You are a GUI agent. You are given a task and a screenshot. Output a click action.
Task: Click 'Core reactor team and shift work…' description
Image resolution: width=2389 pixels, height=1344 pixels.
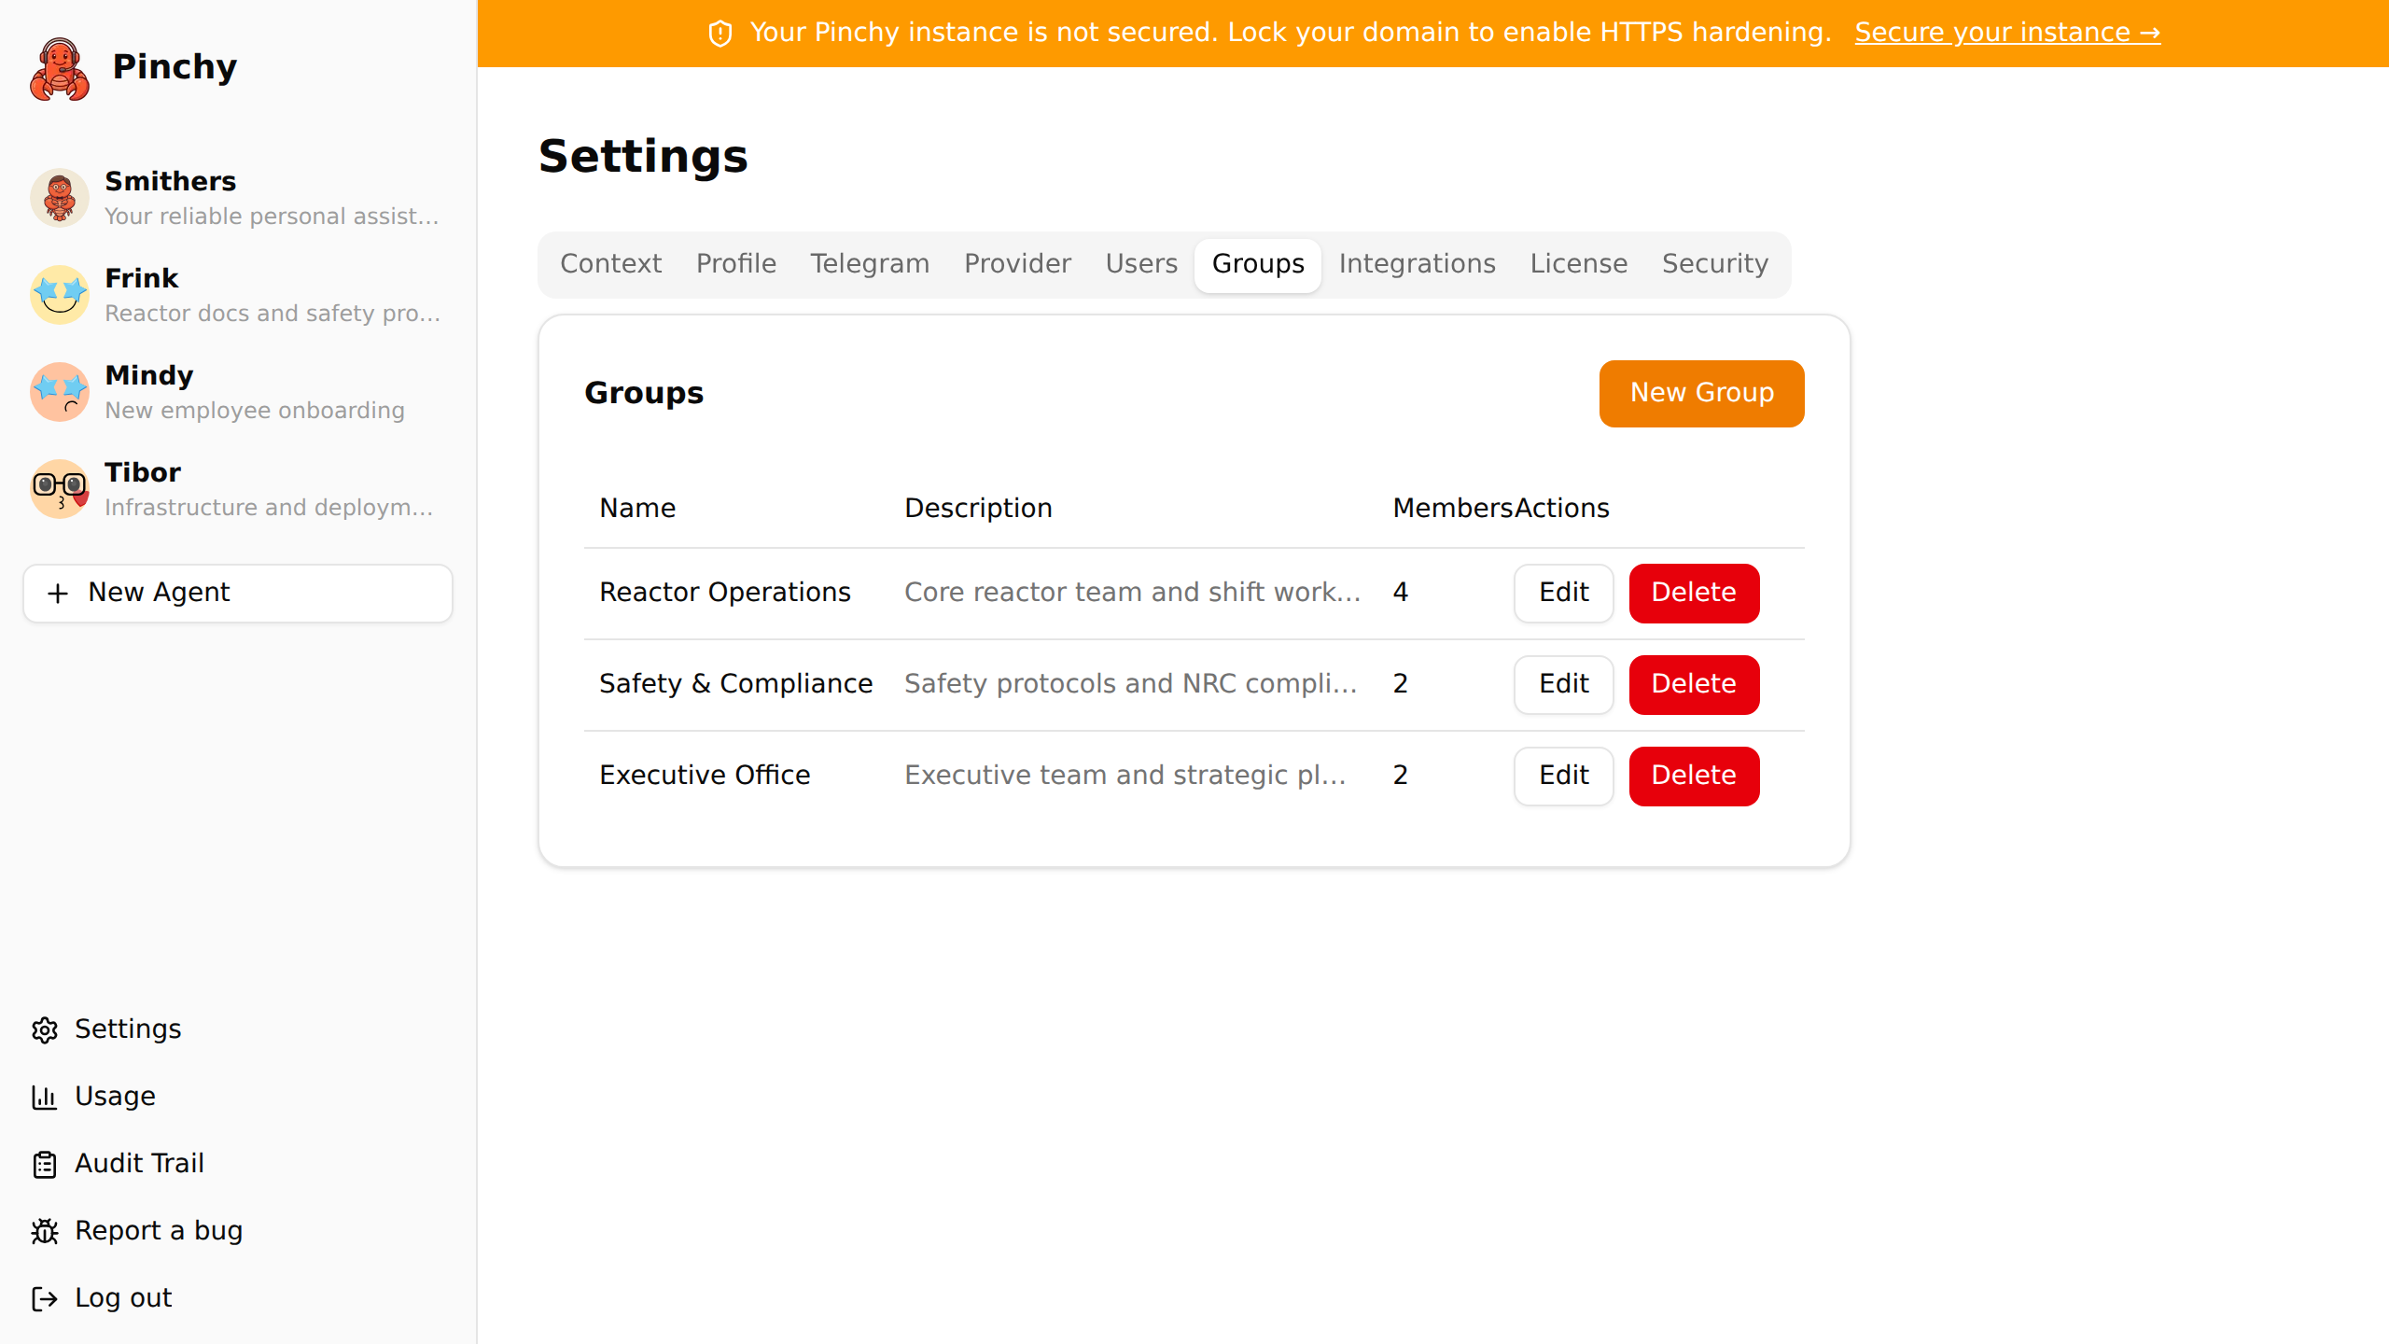[x=1132, y=593]
